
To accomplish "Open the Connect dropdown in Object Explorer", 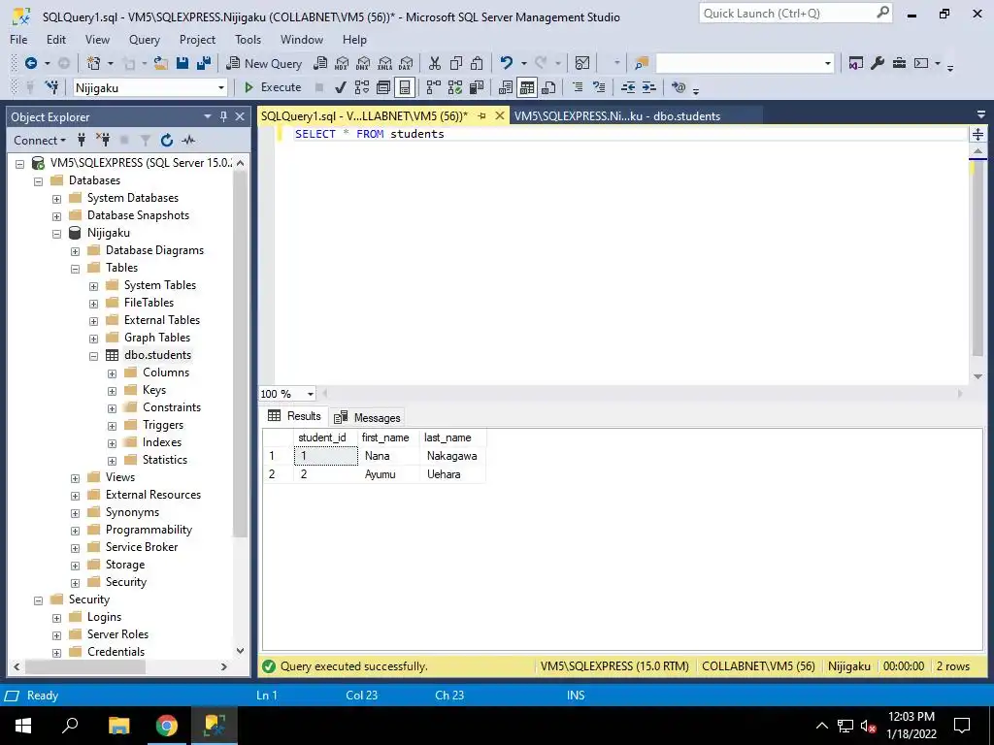I will pos(39,140).
